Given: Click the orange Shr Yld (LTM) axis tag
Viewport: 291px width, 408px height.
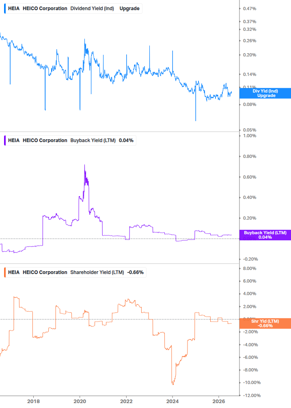Looking at the screenshot, I should [x=265, y=324].
